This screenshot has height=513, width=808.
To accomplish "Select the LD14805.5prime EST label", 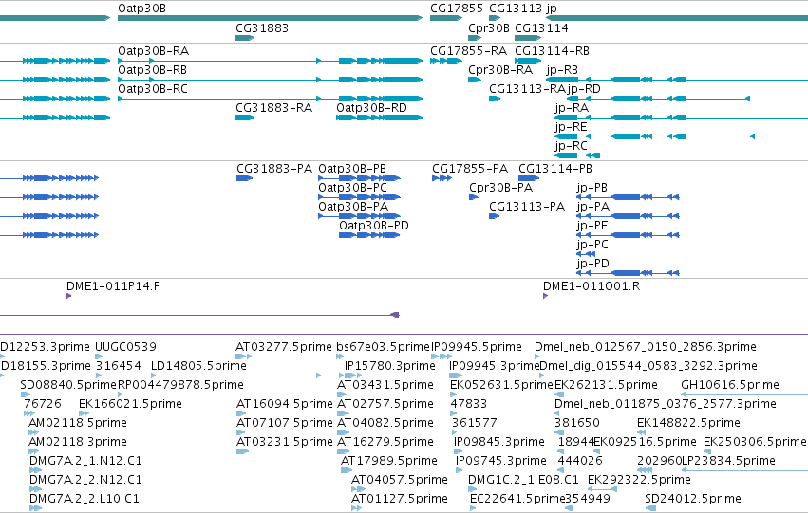I will [198, 366].
